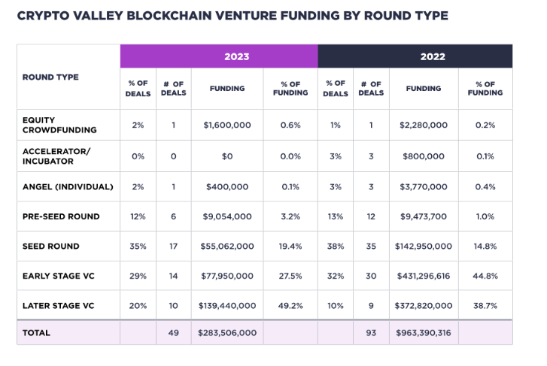Click the ANGEL (INDIVIDUAL) row label

(x=68, y=186)
